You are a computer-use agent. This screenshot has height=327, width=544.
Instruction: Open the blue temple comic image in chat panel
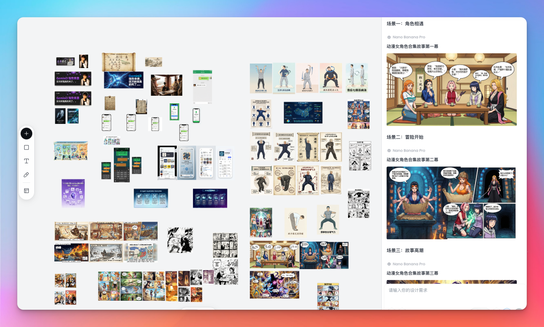click(451, 203)
